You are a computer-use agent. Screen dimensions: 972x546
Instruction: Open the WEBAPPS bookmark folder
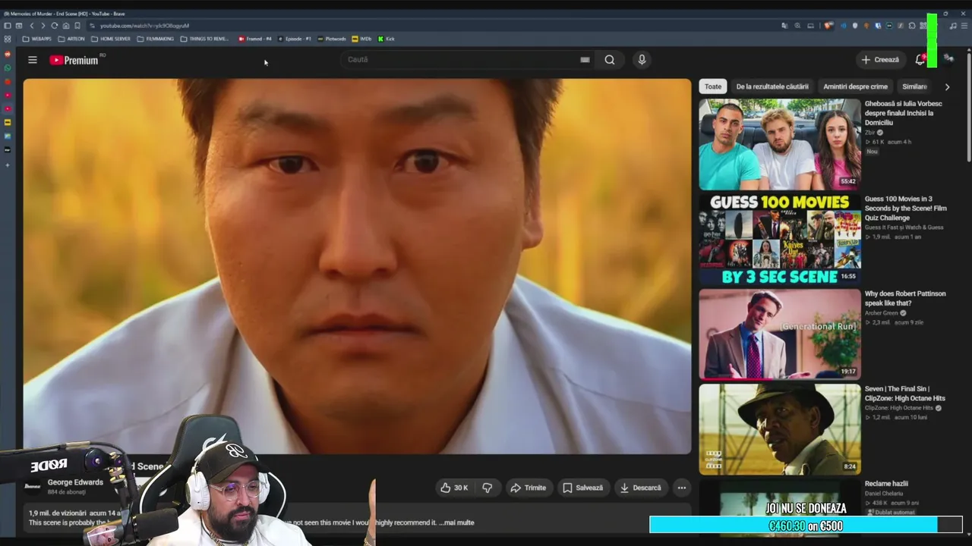(x=37, y=39)
